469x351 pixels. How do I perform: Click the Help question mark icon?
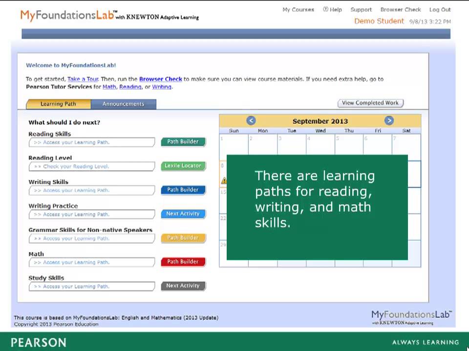click(x=325, y=10)
